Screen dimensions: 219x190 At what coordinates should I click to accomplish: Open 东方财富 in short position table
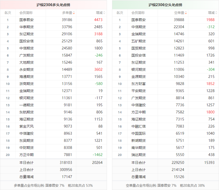coord(138,84)
